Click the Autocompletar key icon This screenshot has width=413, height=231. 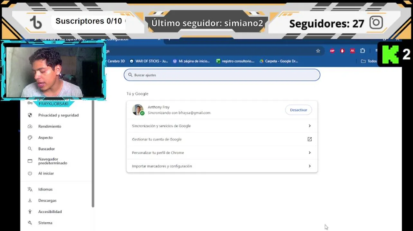(30, 103)
